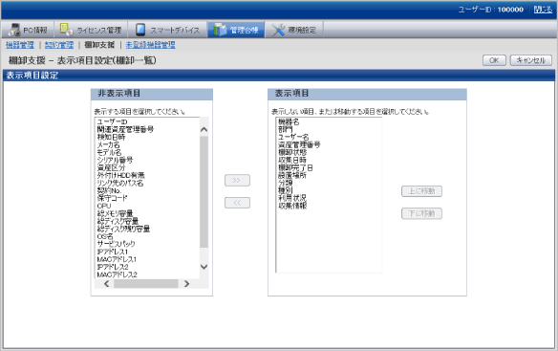The height and width of the screenshot is (351, 558).
Task: Select 関連資産管理番号 in hidden items
Action: point(125,129)
